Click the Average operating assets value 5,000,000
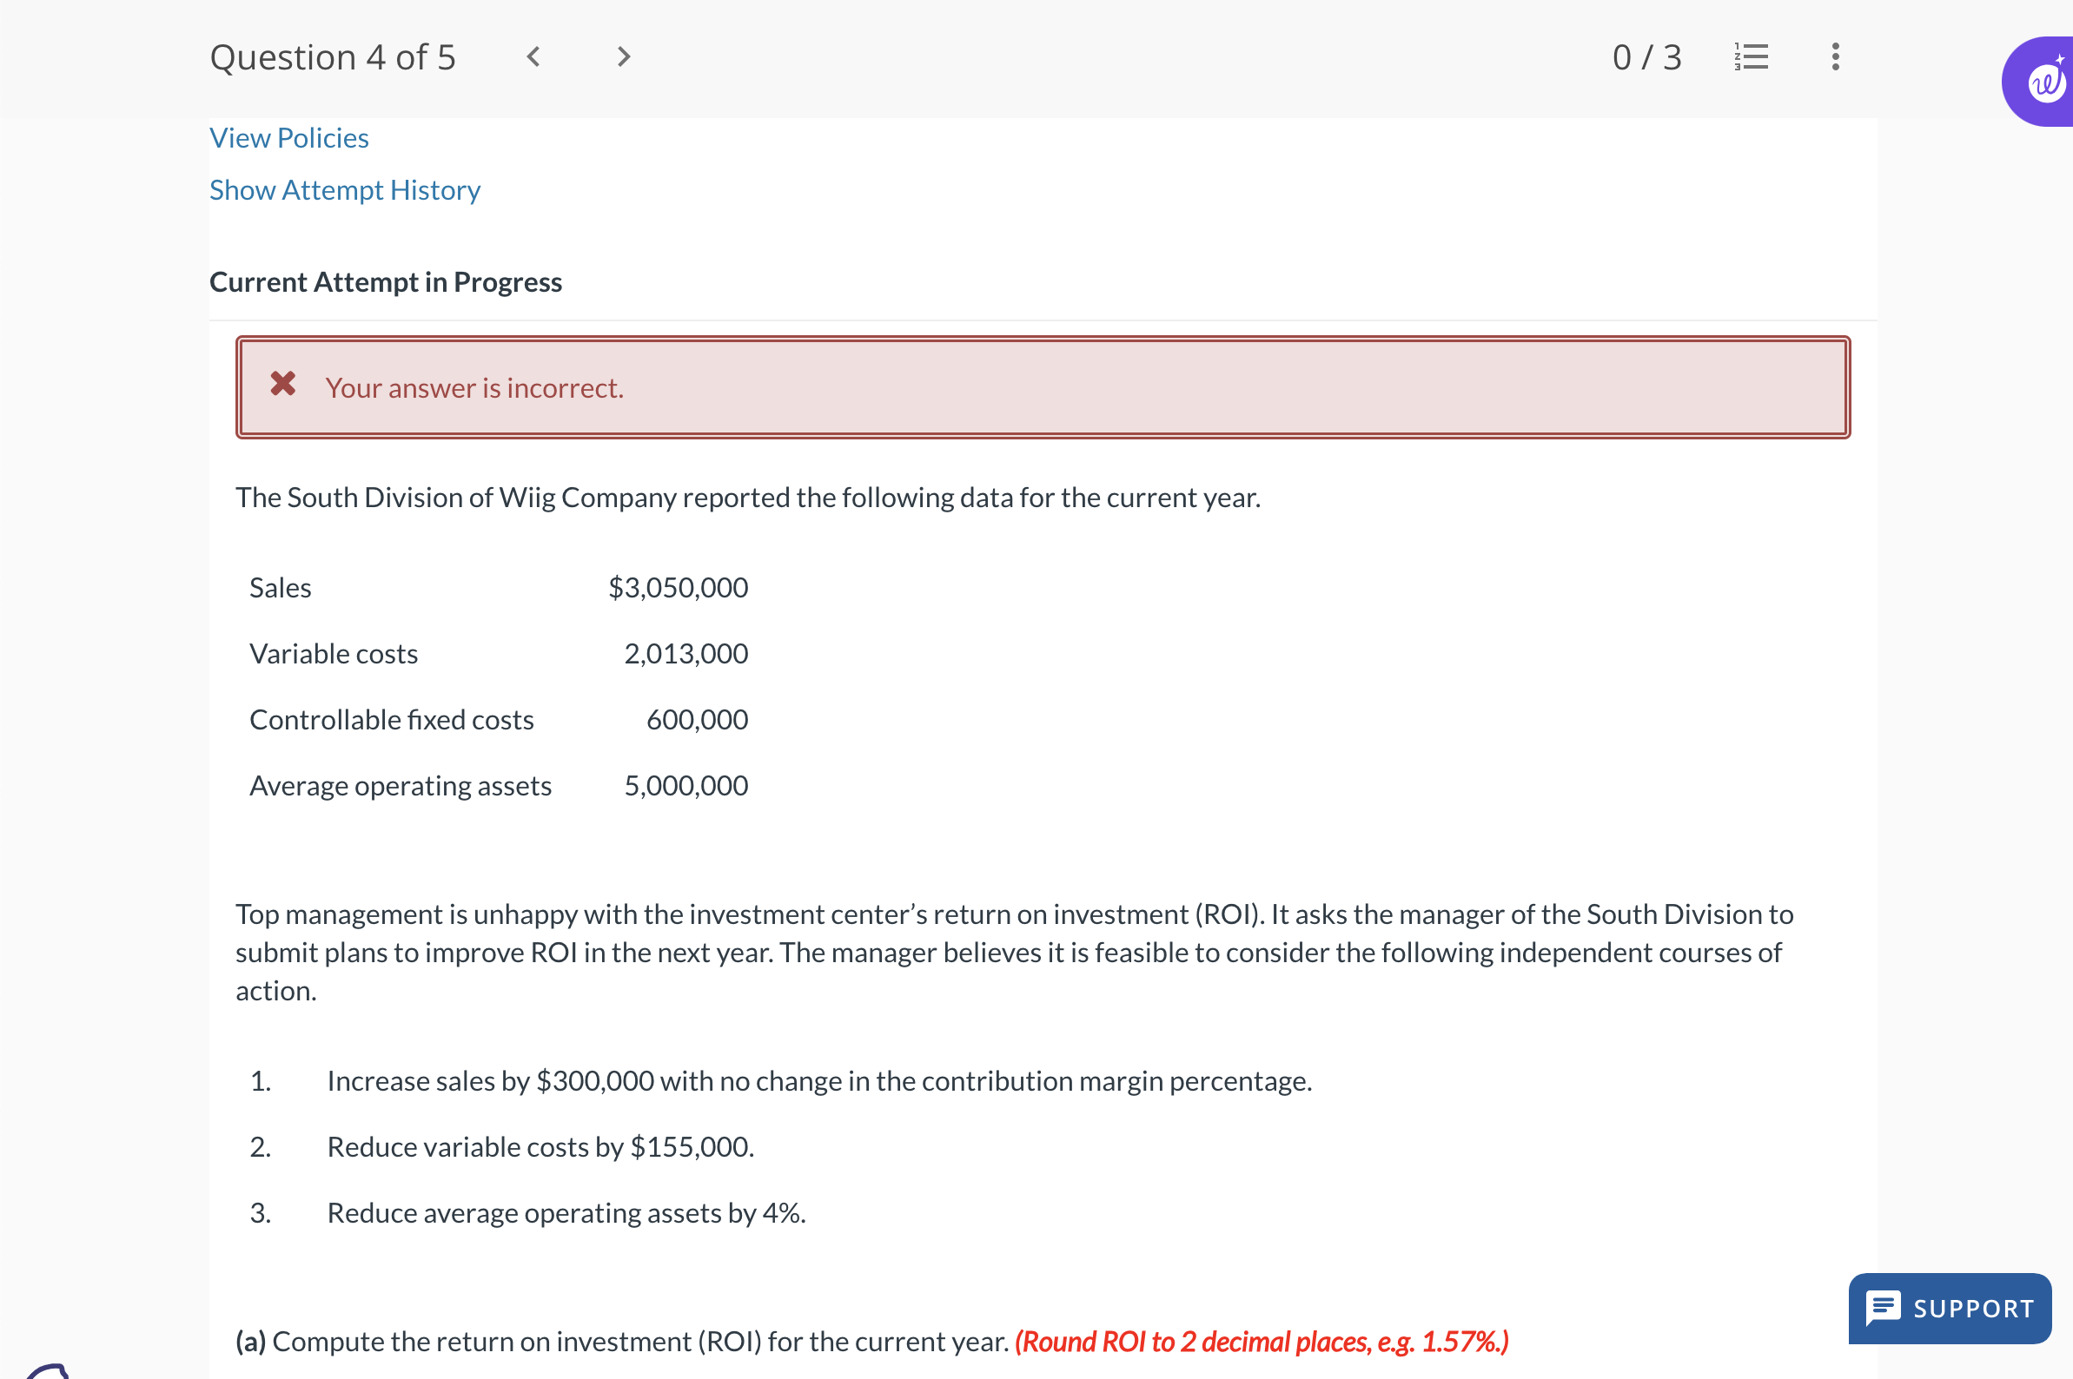This screenshot has width=2073, height=1379. coord(685,785)
